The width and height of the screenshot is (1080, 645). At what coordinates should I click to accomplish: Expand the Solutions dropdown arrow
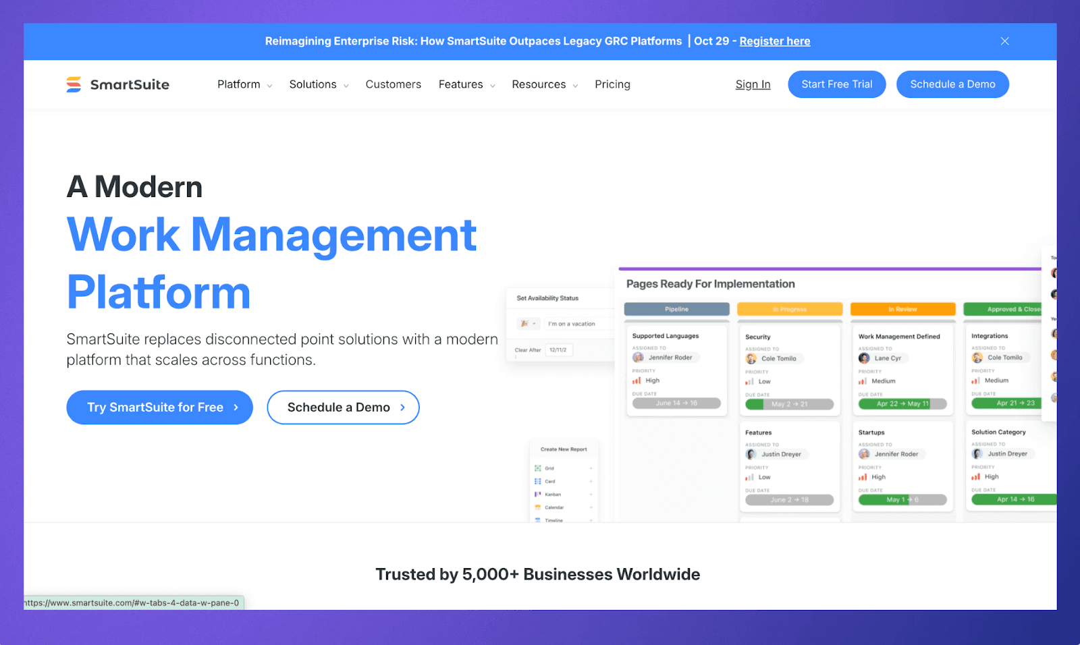[x=346, y=86]
